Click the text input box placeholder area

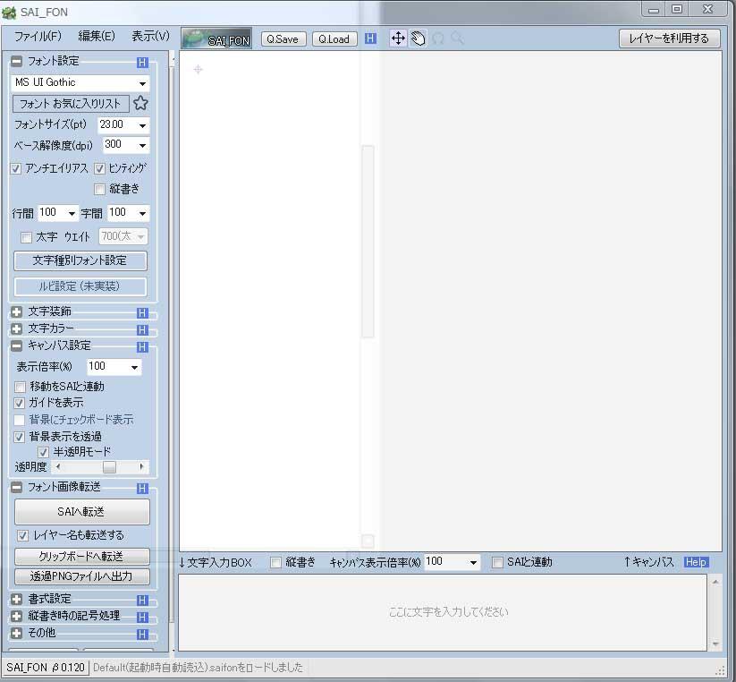[443, 612]
